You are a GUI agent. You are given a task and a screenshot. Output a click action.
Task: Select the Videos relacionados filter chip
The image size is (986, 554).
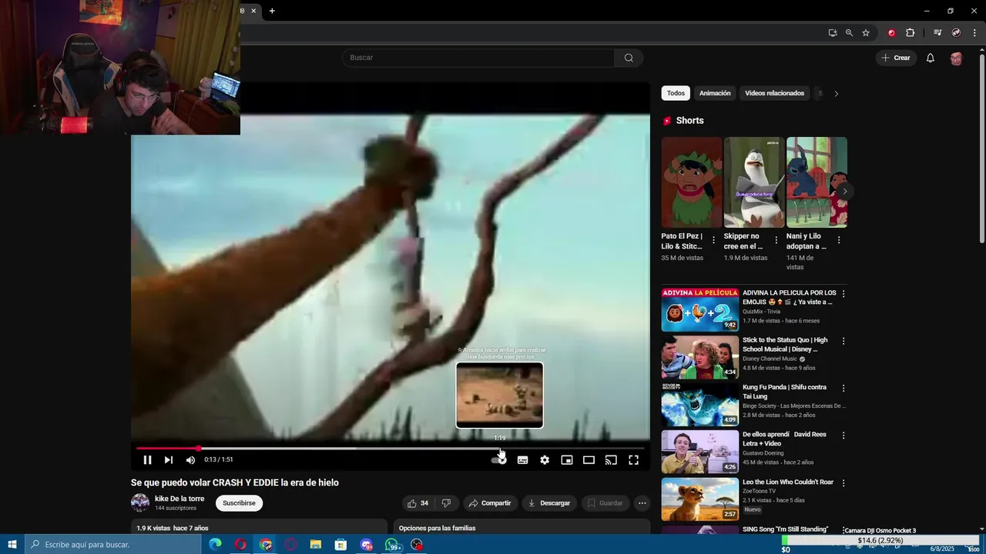774,93
